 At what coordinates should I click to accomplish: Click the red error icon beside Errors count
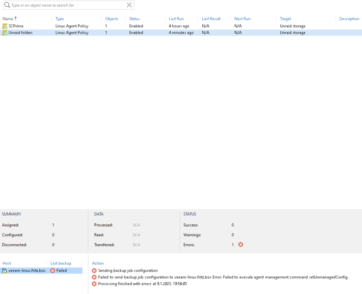tap(241, 245)
